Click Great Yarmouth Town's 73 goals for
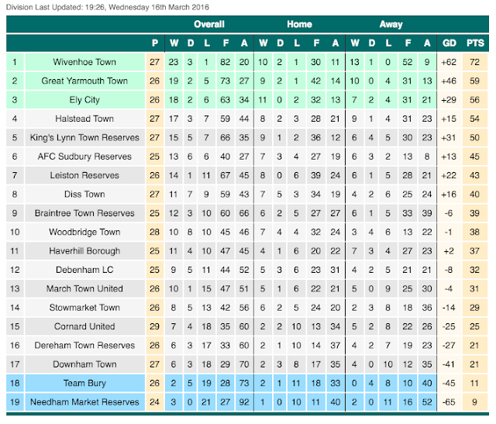 226,81
